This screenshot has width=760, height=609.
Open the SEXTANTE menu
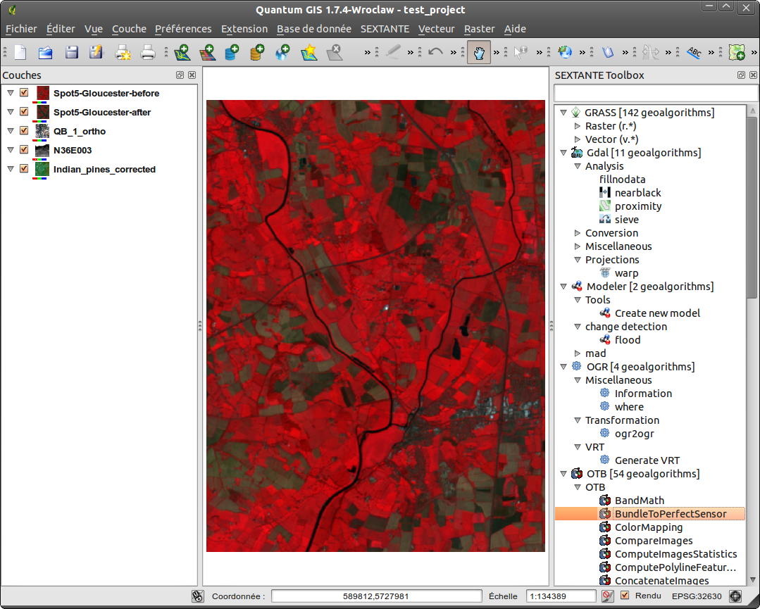[385, 29]
